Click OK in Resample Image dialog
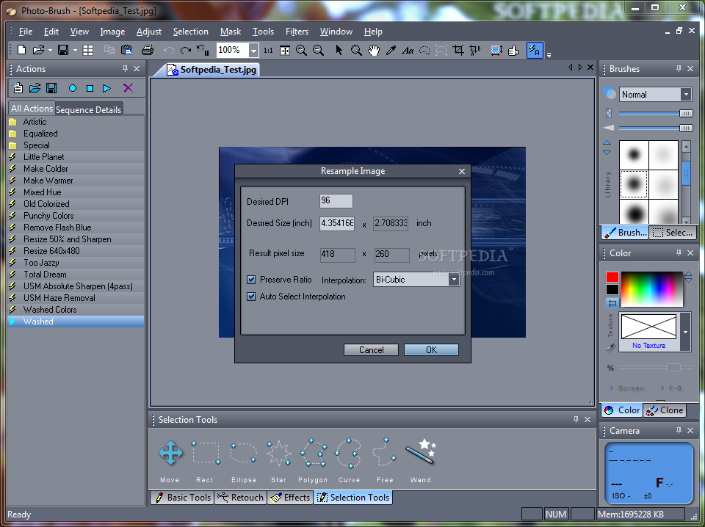The image size is (705, 527). coord(431,350)
